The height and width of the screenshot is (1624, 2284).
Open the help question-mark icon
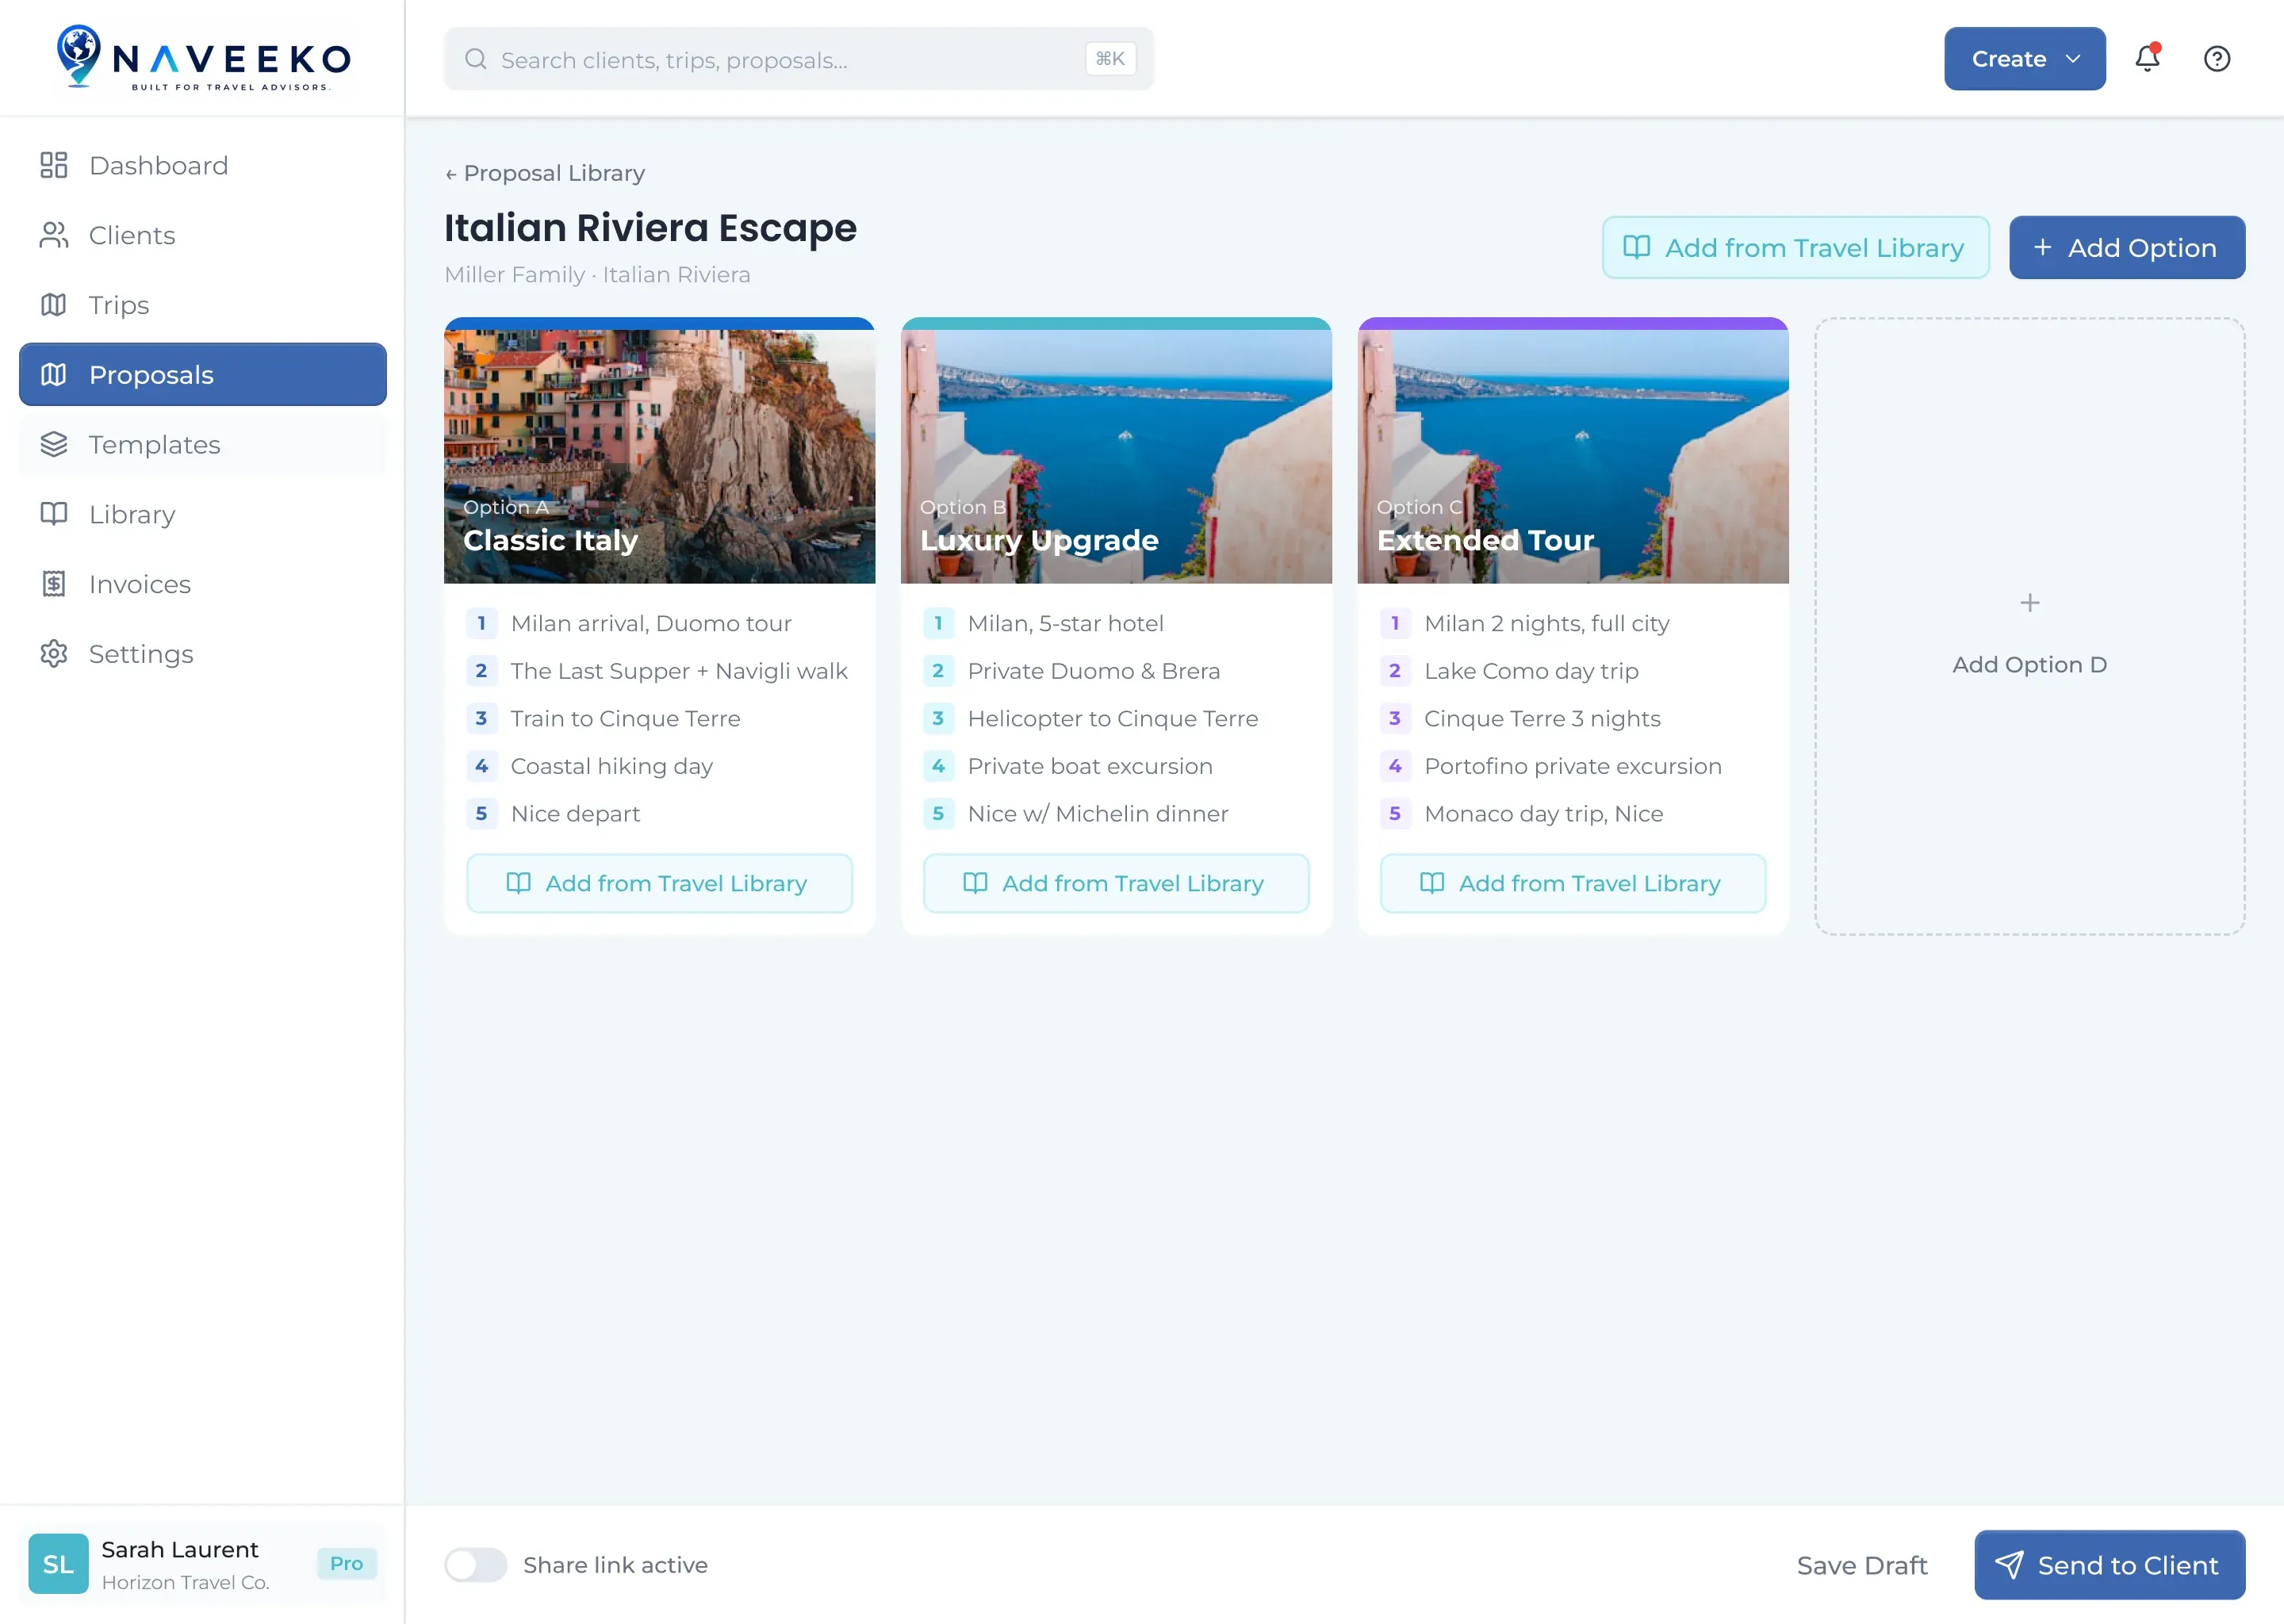pyautogui.click(x=2217, y=59)
